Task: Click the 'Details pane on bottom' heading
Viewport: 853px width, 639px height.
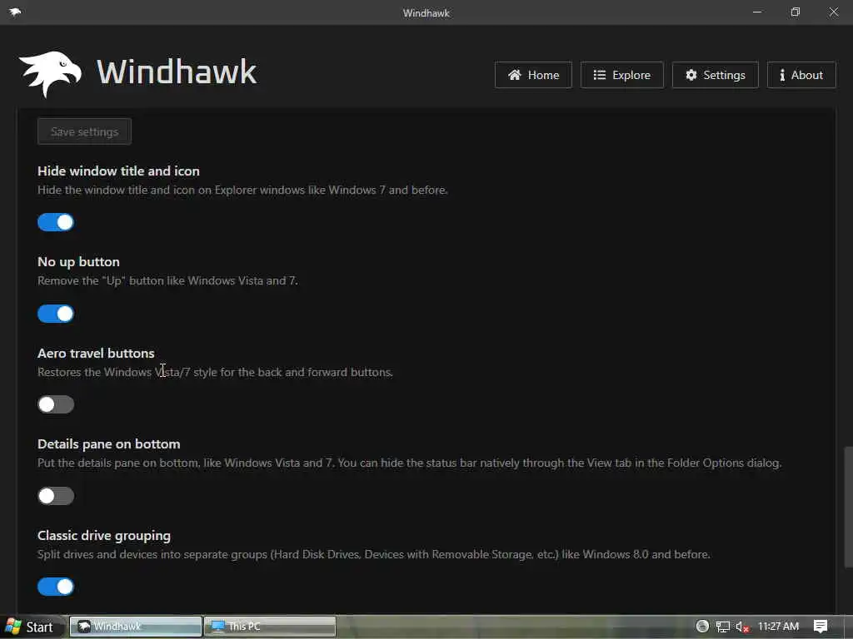Action: 109,444
